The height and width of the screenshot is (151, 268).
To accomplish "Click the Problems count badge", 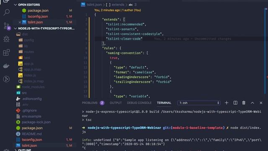I will click(102, 103).
